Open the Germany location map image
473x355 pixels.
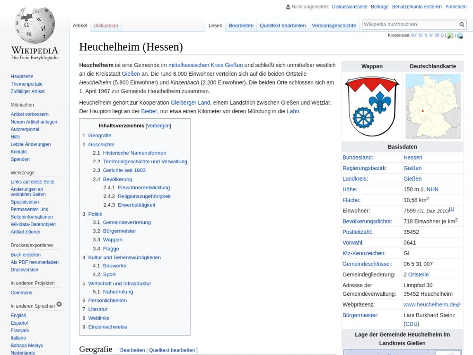click(433, 106)
